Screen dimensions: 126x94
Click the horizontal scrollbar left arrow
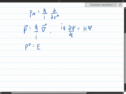1,93
